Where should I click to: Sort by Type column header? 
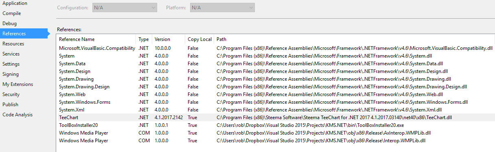coord(144,39)
